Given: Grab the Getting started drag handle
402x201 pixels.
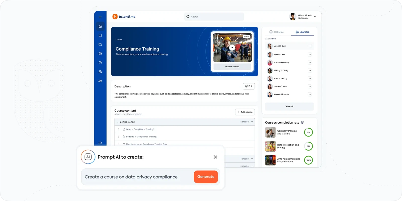Looking at the screenshot, I should [x=117, y=122].
